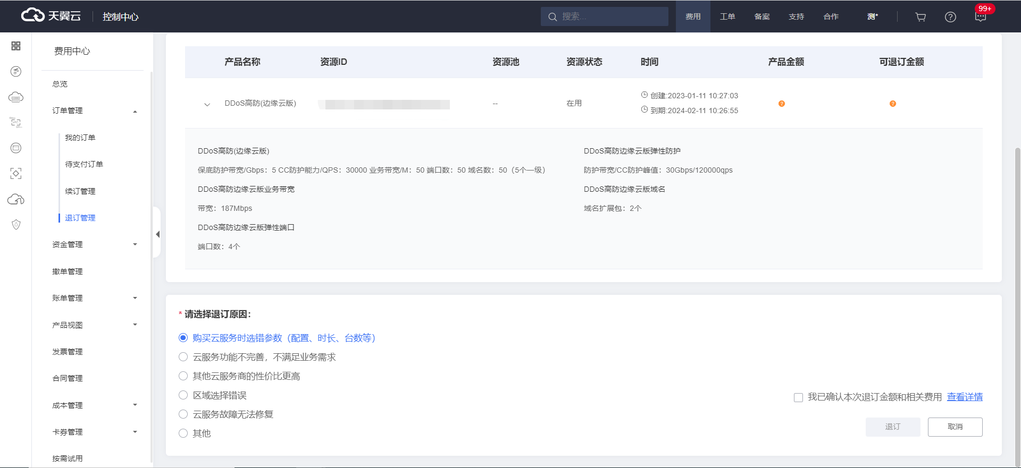Screen dimensions: 1021x468
Task: Click the cloud backup sidebar icon
Action: [x=16, y=199]
